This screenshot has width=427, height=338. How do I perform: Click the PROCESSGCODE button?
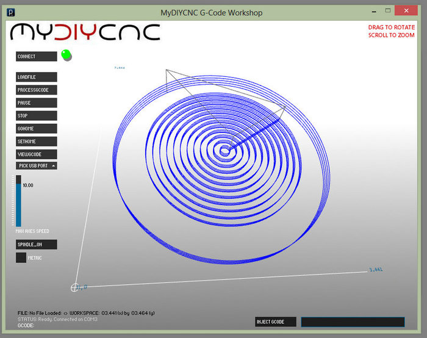click(x=36, y=90)
